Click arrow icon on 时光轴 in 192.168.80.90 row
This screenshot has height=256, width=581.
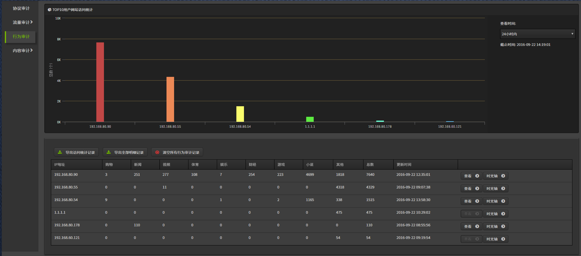[x=503, y=176]
